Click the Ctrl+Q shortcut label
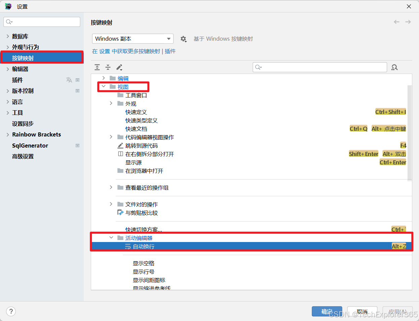 point(358,129)
